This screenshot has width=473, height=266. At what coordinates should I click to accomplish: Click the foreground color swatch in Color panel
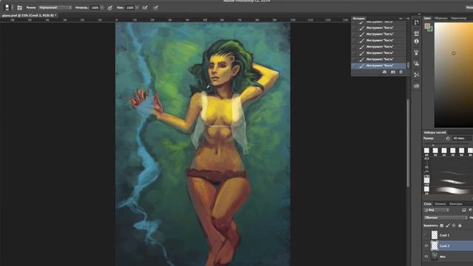click(427, 27)
